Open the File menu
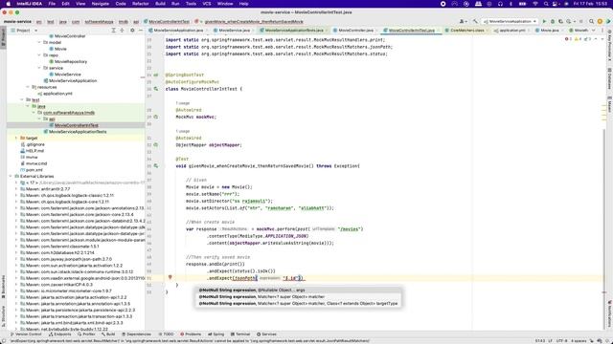The width and height of the screenshot is (613, 344). pyautogui.click(x=52, y=4)
